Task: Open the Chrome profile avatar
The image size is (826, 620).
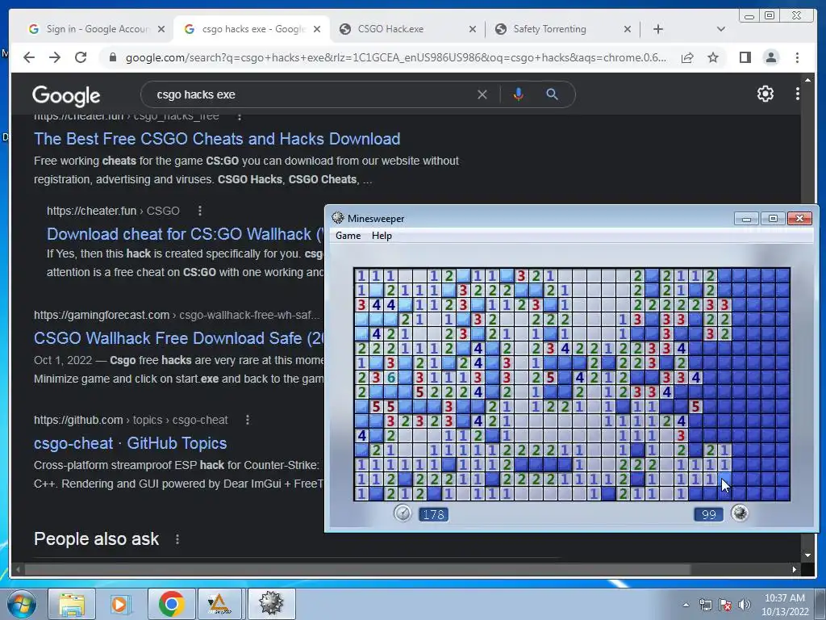Action: coord(770,57)
